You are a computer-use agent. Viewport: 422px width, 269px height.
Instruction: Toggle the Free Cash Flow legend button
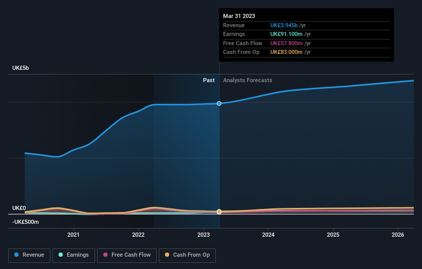pyautogui.click(x=127, y=255)
